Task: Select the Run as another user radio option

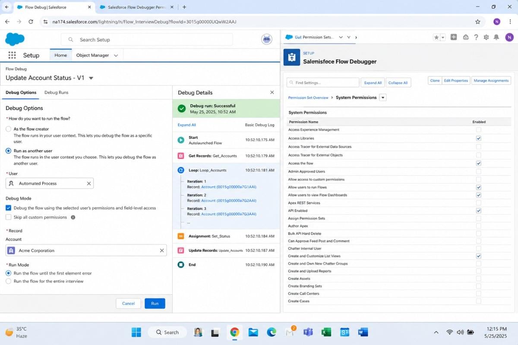Action: click(x=8, y=151)
